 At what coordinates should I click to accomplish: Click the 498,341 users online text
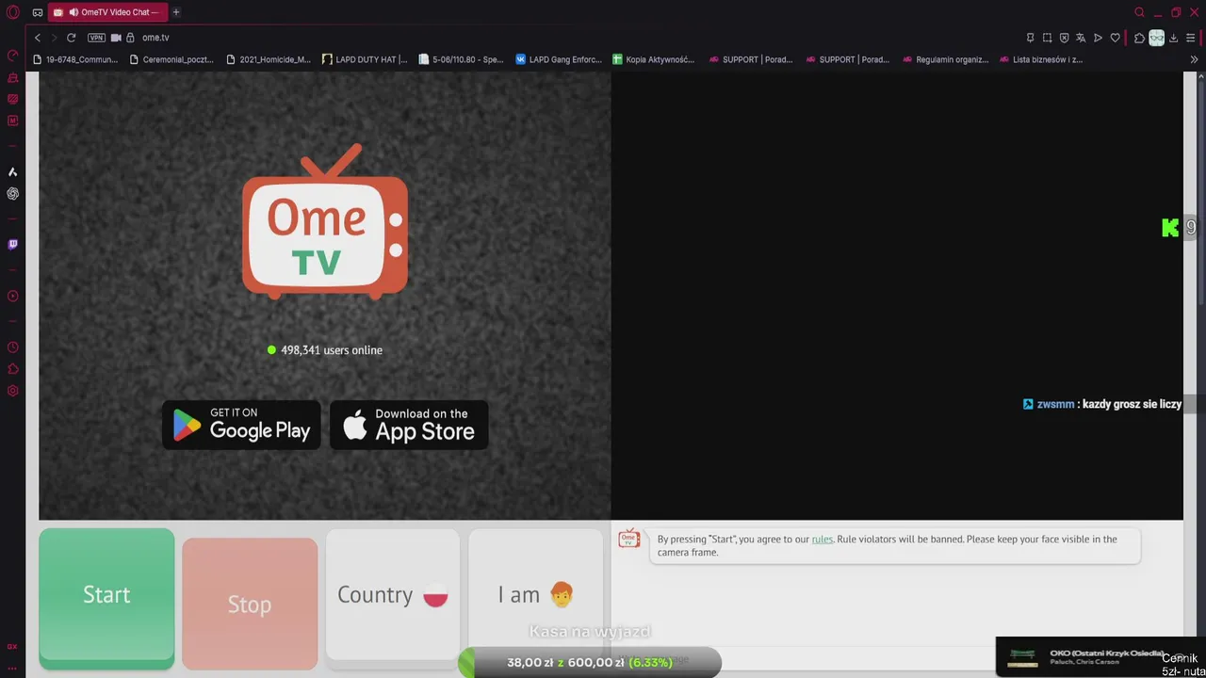(x=331, y=350)
